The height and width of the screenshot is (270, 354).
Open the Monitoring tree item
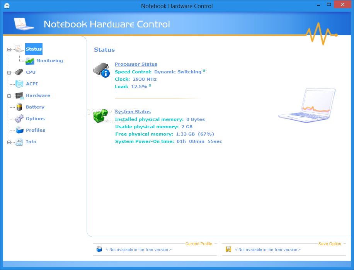pyautogui.click(x=50, y=61)
